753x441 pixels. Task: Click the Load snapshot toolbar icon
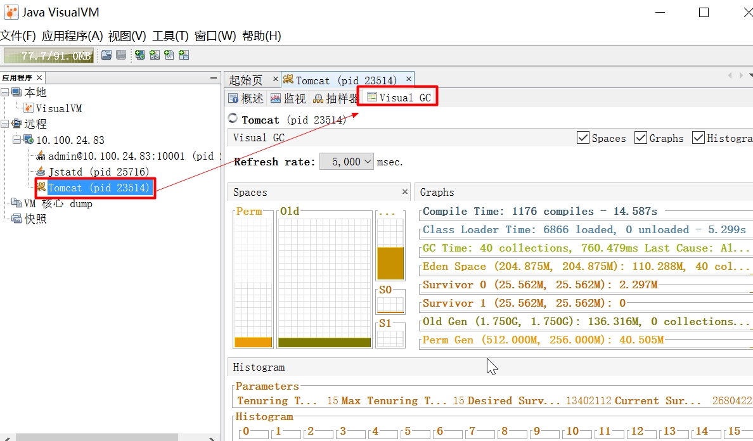106,55
